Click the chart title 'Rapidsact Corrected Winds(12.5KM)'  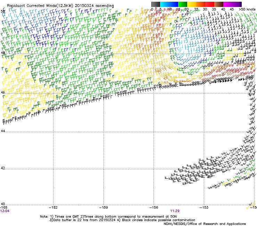point(40,6)
